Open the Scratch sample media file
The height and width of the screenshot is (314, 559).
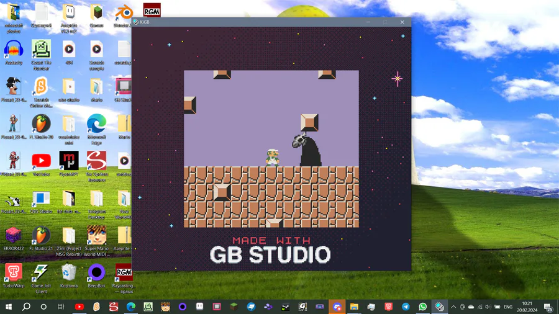pyautogui.click(x=96, y=55)
